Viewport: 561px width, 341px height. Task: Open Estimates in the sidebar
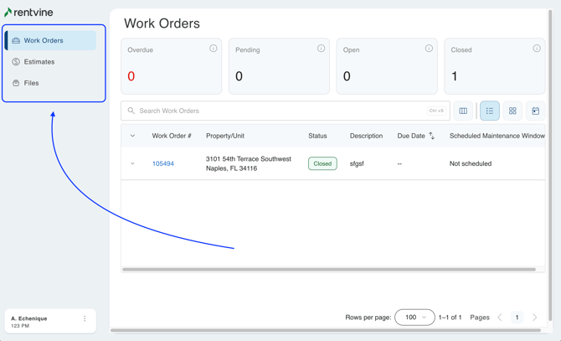39,62
